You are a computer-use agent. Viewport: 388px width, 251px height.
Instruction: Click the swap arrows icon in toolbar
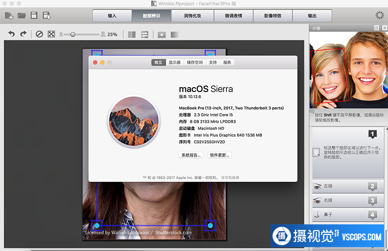click(x=145, y=34)
